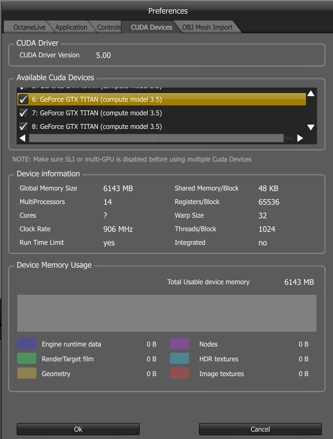Click the RenderTarget film green swatch
This screenshot has height=439, width=333.
[x=27, y=358]
